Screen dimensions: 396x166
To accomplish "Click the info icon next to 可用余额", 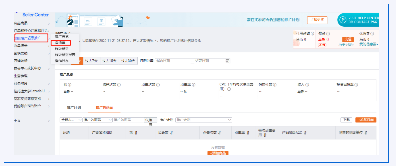I will point(312,34).
